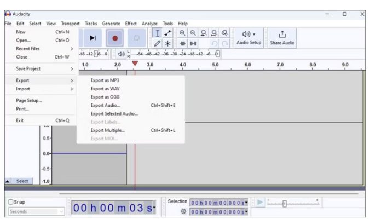Image resolution: width=370 pixels, height=219 pixels.
Task: Open the Generate menu
Action: coord(111,24)
